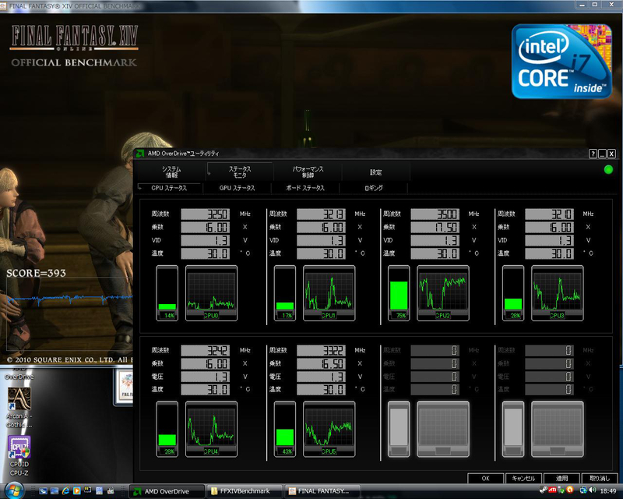
Task: Open the システム情報 tab in AMD OverDrive
Action: 171,172
